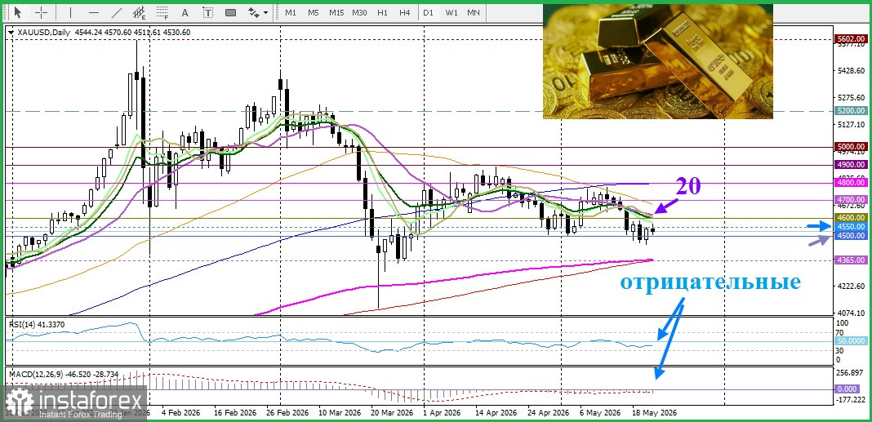Pick the Fibonacci retracement tool
The height and width of the screenshot is (422, 872).
(162, 12)
